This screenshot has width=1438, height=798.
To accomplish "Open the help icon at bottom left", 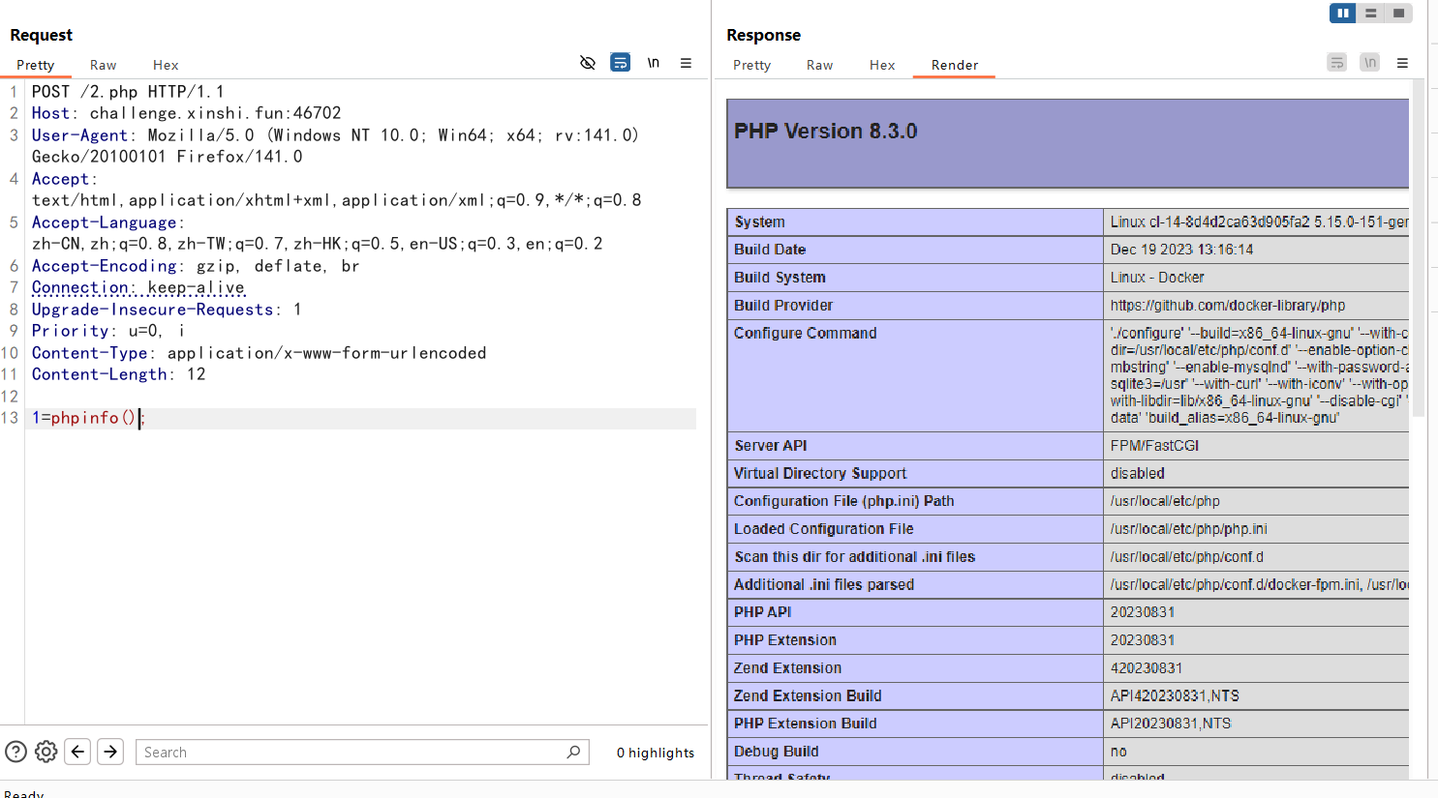I will coord(15,752).
